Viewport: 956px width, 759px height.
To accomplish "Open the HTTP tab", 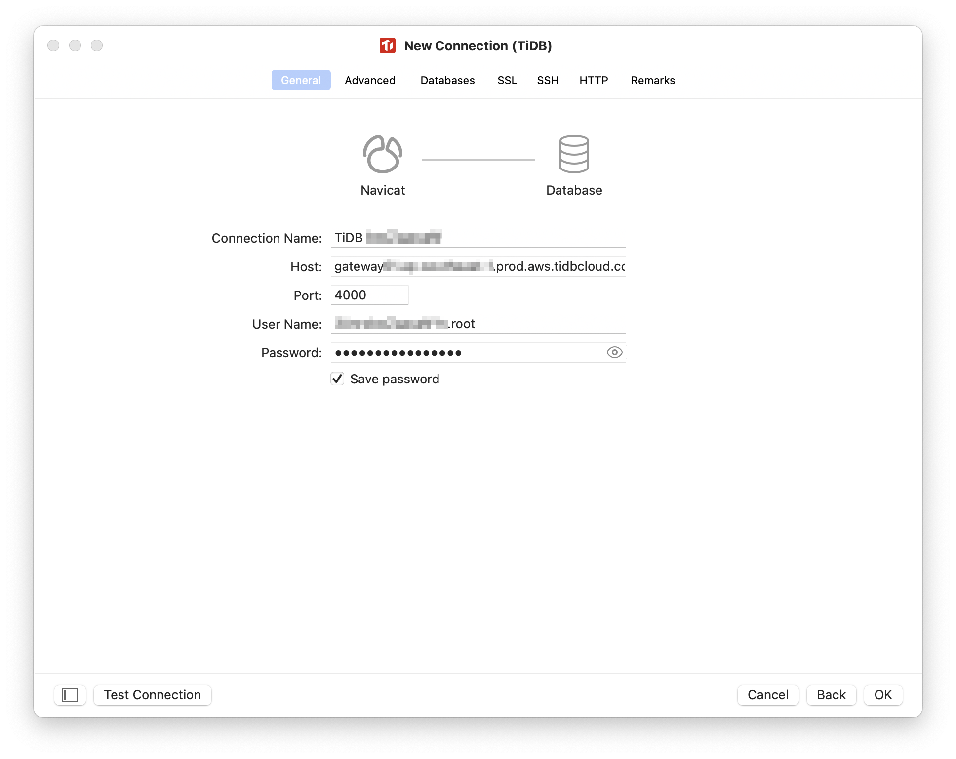I will (x=594, y=80).
